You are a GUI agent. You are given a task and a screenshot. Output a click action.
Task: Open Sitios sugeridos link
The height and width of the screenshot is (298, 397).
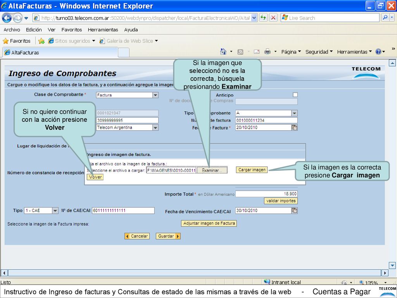(72, 41)
